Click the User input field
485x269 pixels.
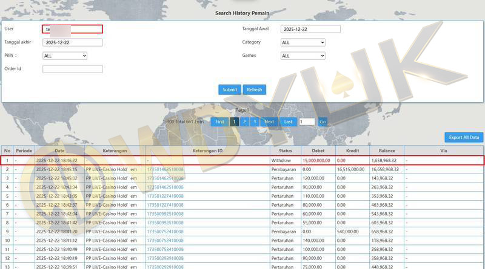(73, 29)
